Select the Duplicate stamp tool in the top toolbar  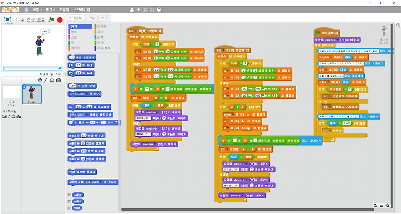point(131,9)
